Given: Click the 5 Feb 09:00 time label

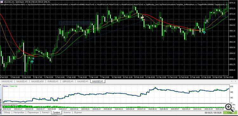Looking at the screenshot, I should (x=27, y=77).
